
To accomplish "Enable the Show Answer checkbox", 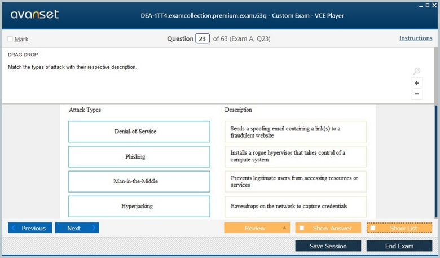I will (x=302, y=228).
